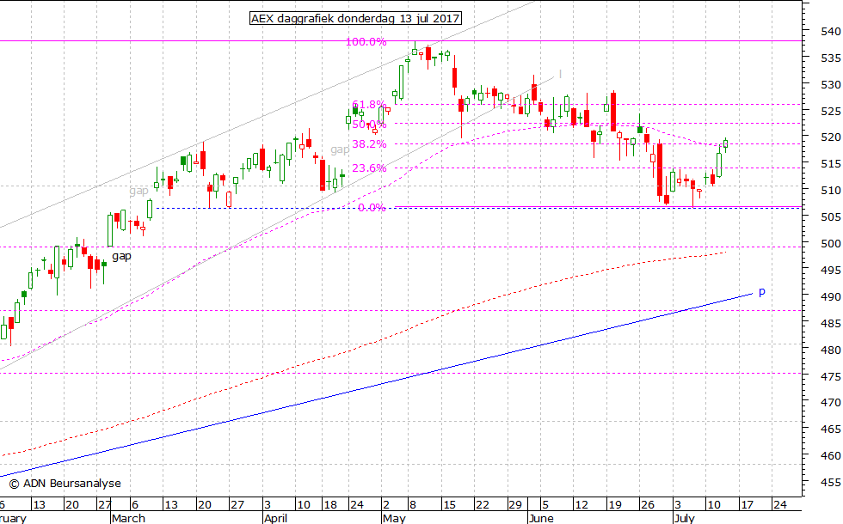This screenshot has width=843, height=524.
Task: Click the 495 price axis label
Action: [831, 270]
